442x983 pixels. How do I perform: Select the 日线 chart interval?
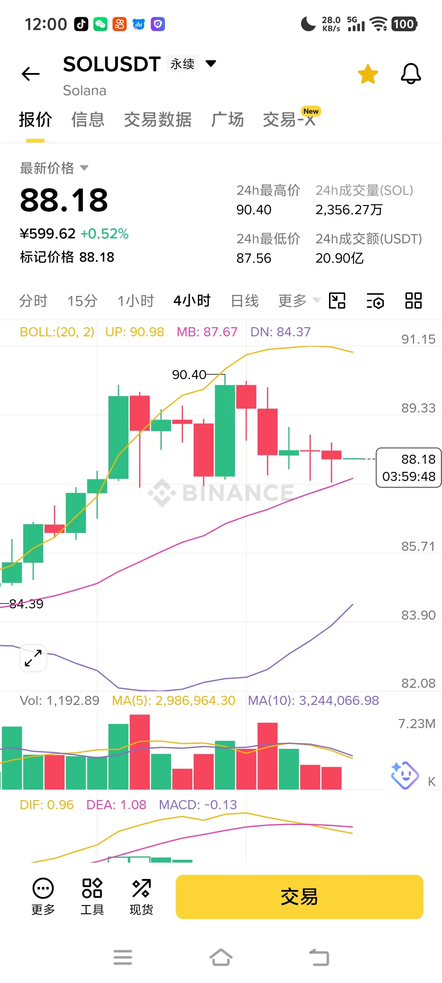(x=245, y=301)
